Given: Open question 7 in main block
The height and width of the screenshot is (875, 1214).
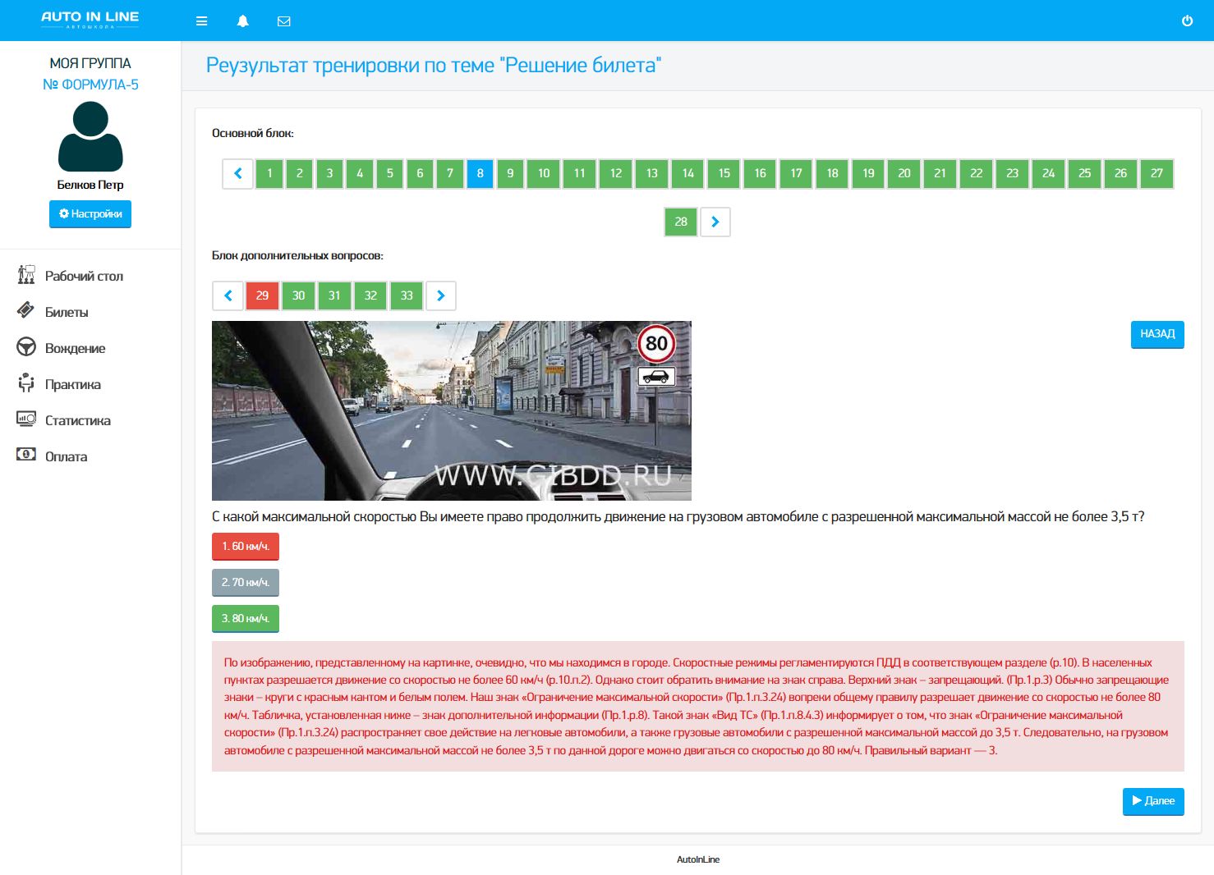Looking at the screenshot, I should click(450, 174).
